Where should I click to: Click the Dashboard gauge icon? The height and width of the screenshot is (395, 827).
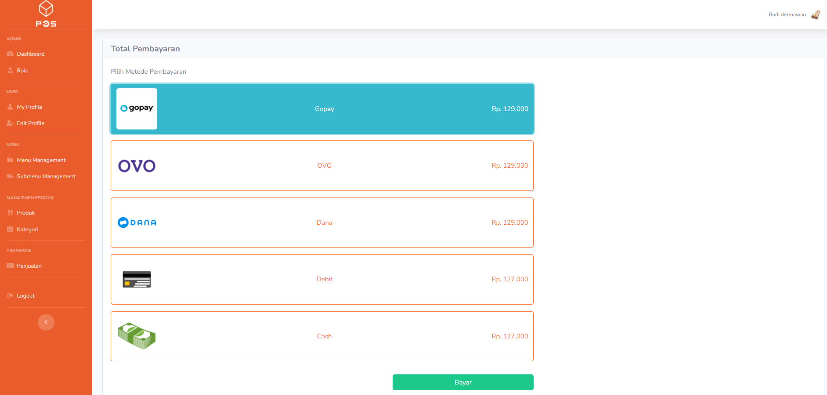[10, 54]
